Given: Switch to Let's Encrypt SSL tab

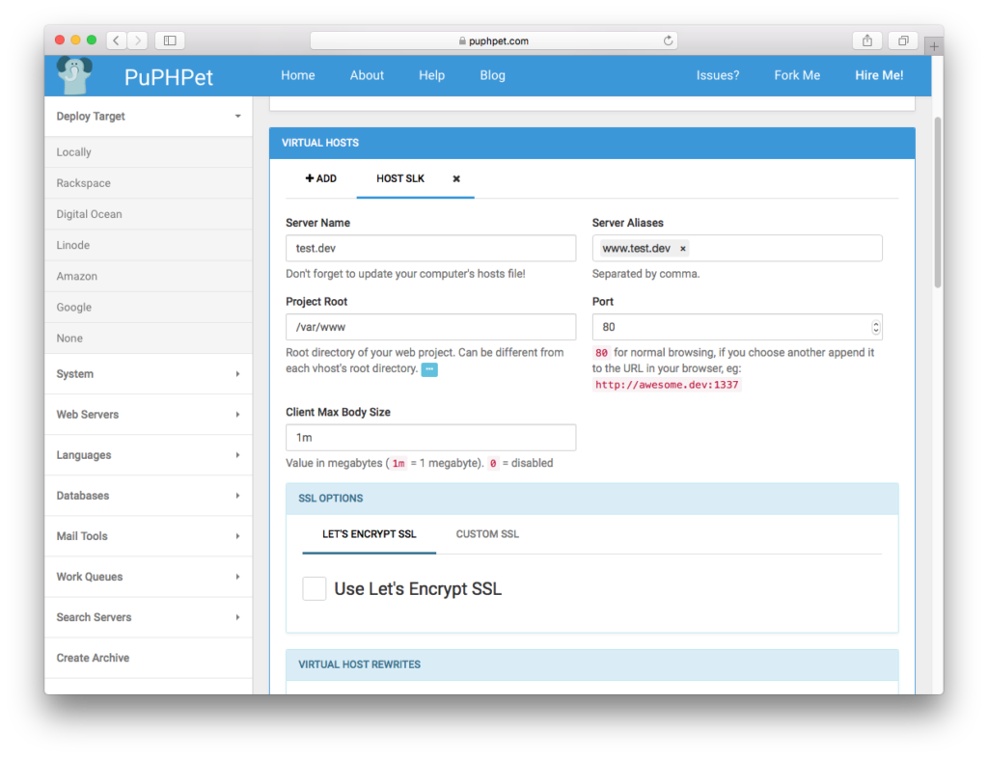Looking at the screenshot, I should [x=370, y=534].
